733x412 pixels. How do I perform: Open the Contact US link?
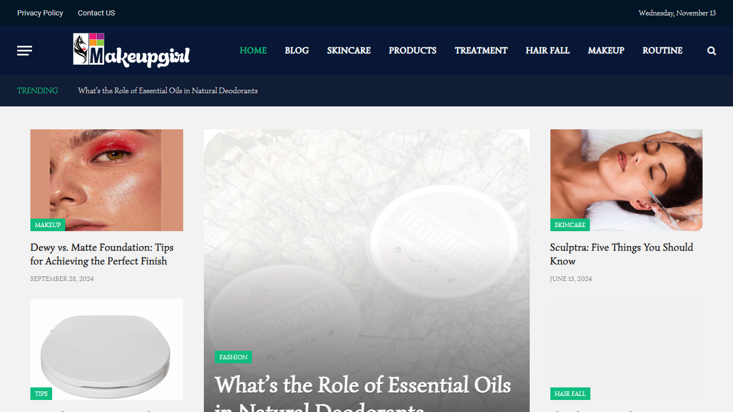(96, 13)
